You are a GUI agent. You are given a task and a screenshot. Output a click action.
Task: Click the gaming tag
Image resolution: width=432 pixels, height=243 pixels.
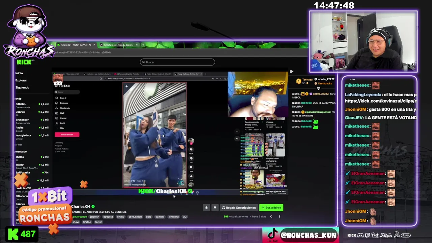tap(160, 217)
